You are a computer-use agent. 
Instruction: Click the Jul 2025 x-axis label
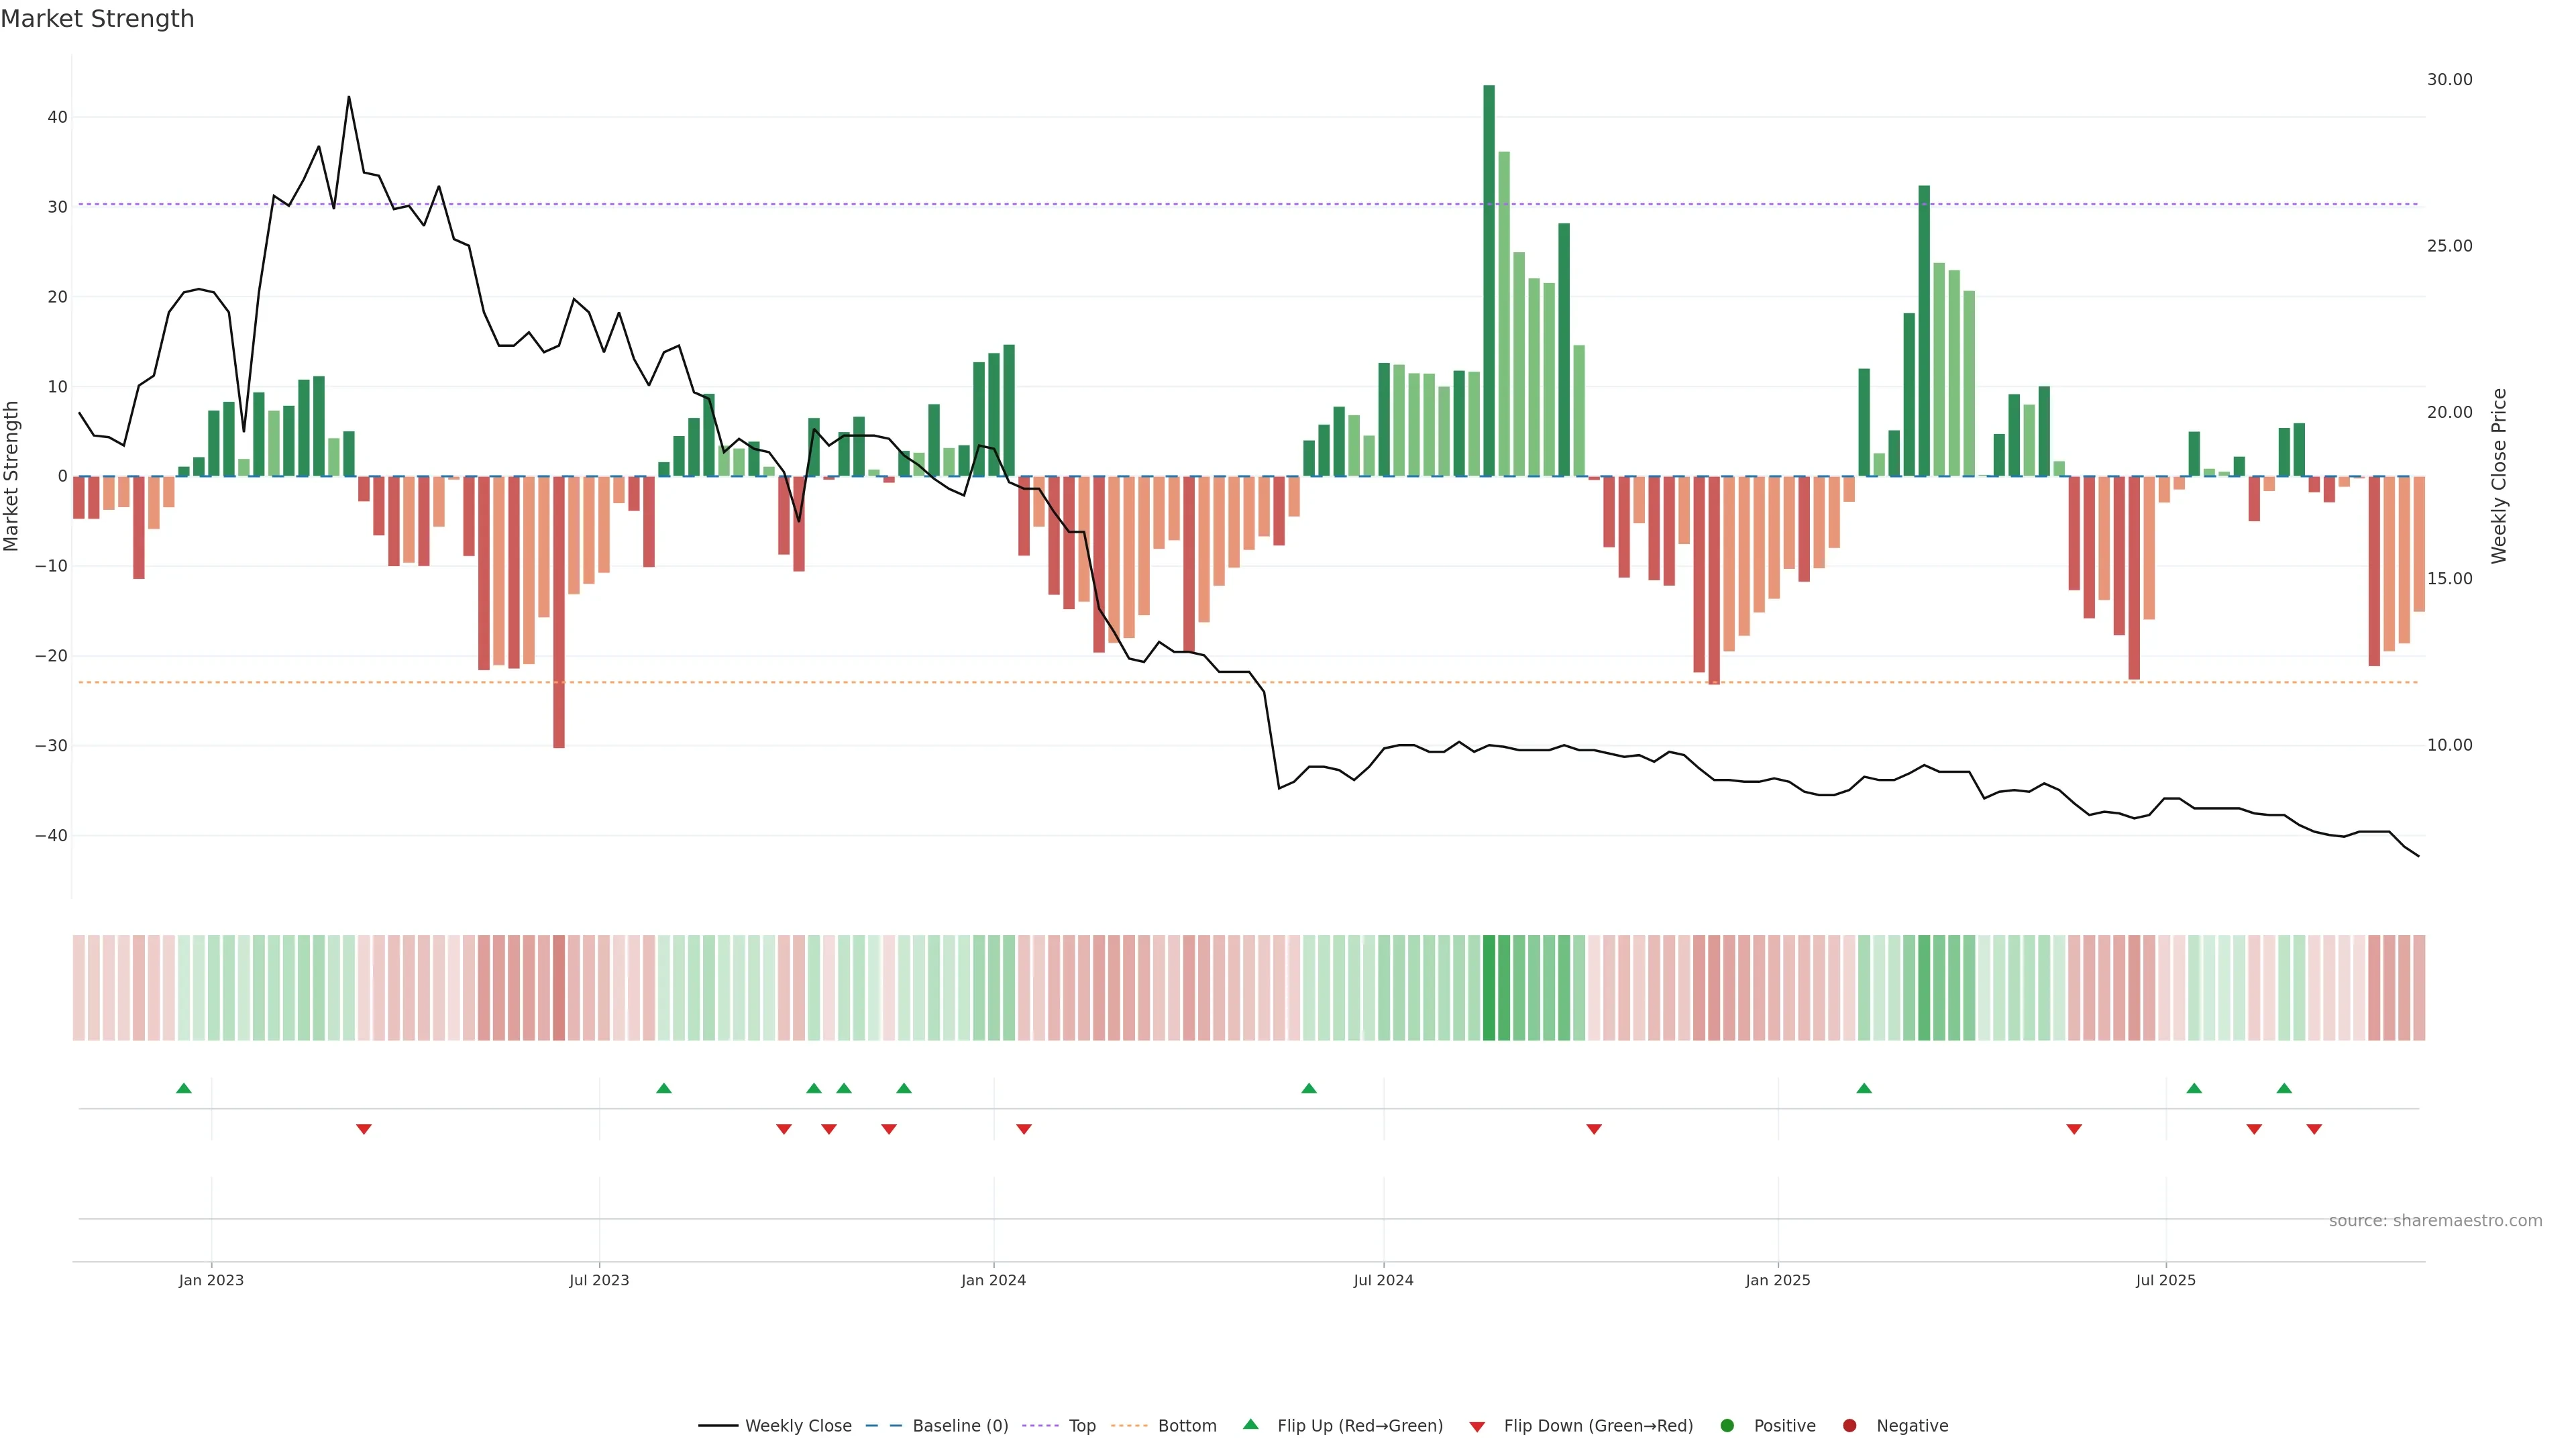point(2165,1280)
